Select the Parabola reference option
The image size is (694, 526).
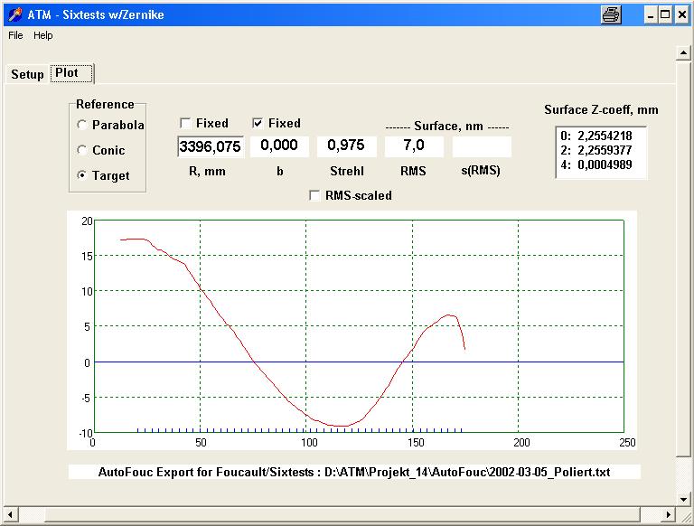(x=83, y=126)
